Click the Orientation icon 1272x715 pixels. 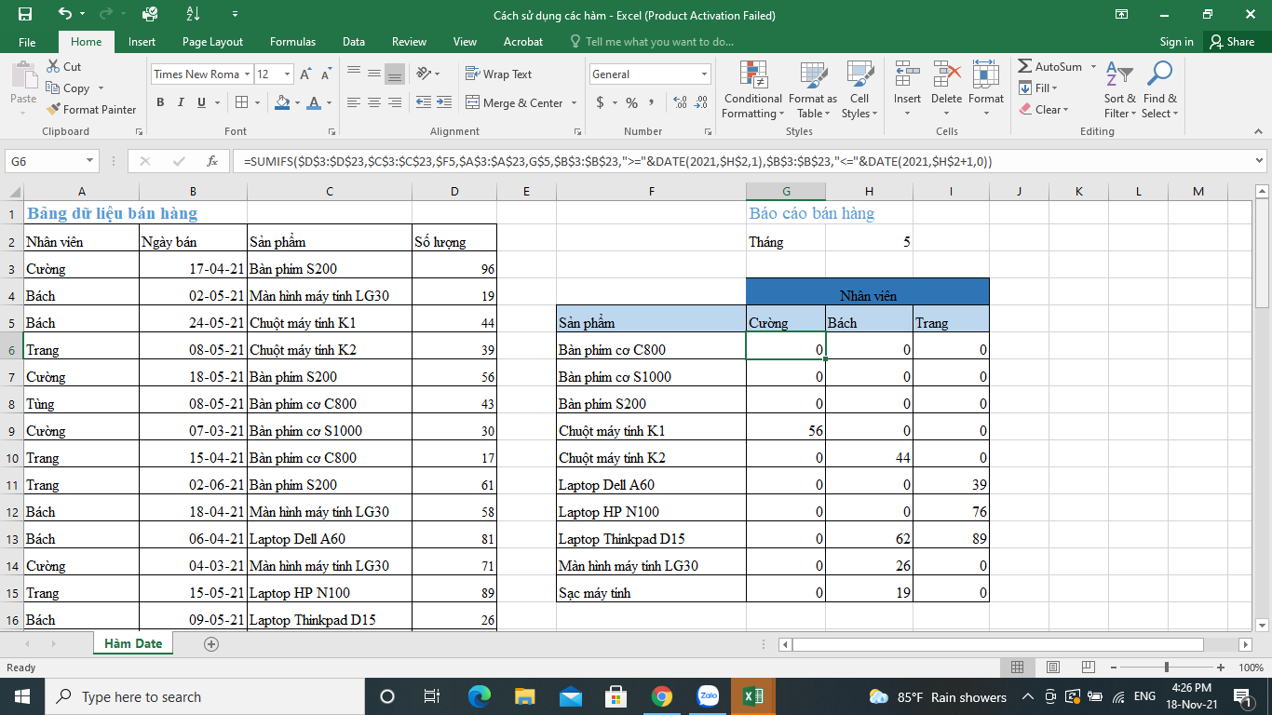click(x=424, y=74)
